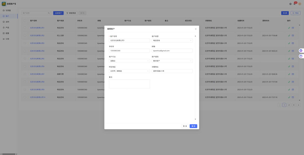
Task: Click the phone icon for 北京文化有限公司4
Action: pos(289,51)
